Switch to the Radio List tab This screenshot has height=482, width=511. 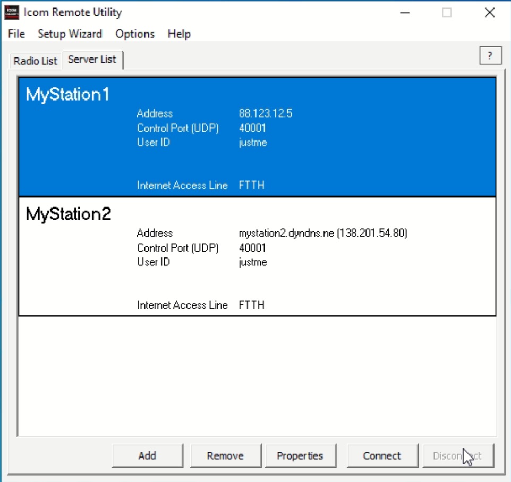coord(35,61)
